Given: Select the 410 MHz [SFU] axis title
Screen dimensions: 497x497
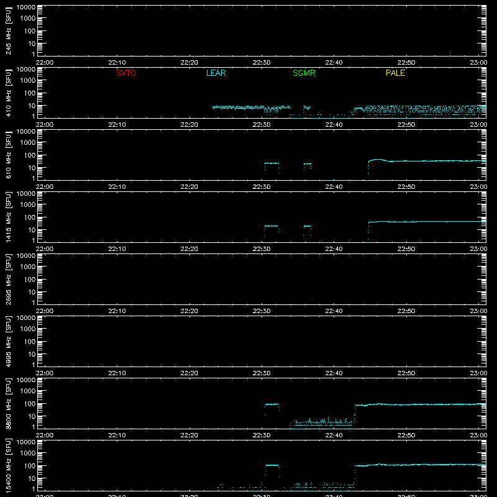Looking at the screenshot, I should [9, 93].
